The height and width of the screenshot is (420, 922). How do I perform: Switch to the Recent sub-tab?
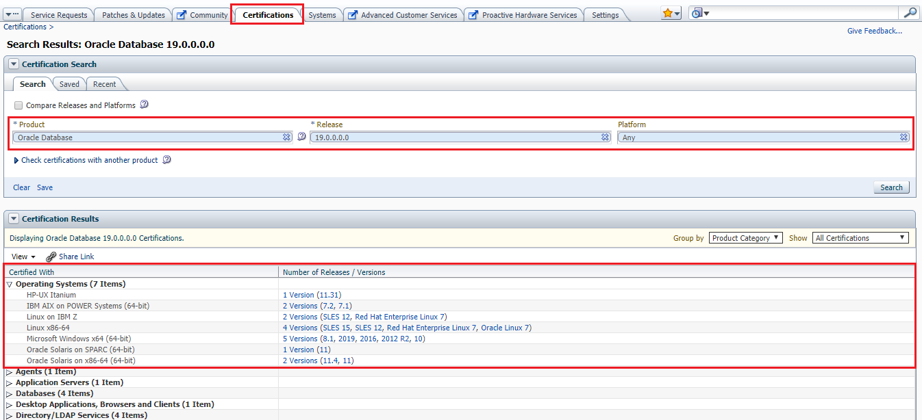pos(105,84)
